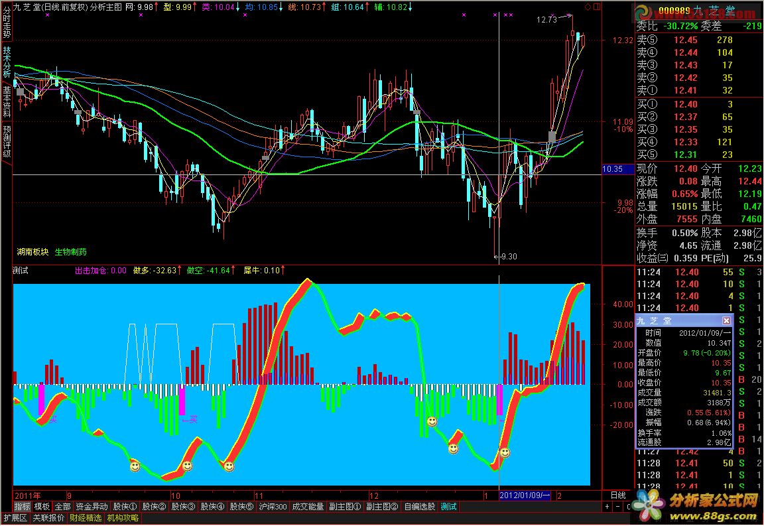764x526 pixels.
Task: Select the cyan 测试 tab at the bottom
Action: point(448,507)
